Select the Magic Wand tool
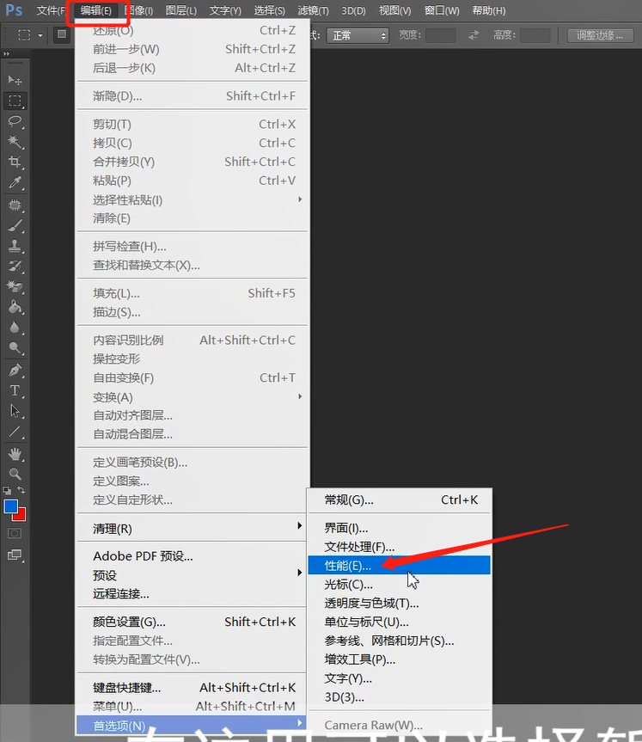The width and height of the screenshot is (642, 742). (x=15, y=142)
